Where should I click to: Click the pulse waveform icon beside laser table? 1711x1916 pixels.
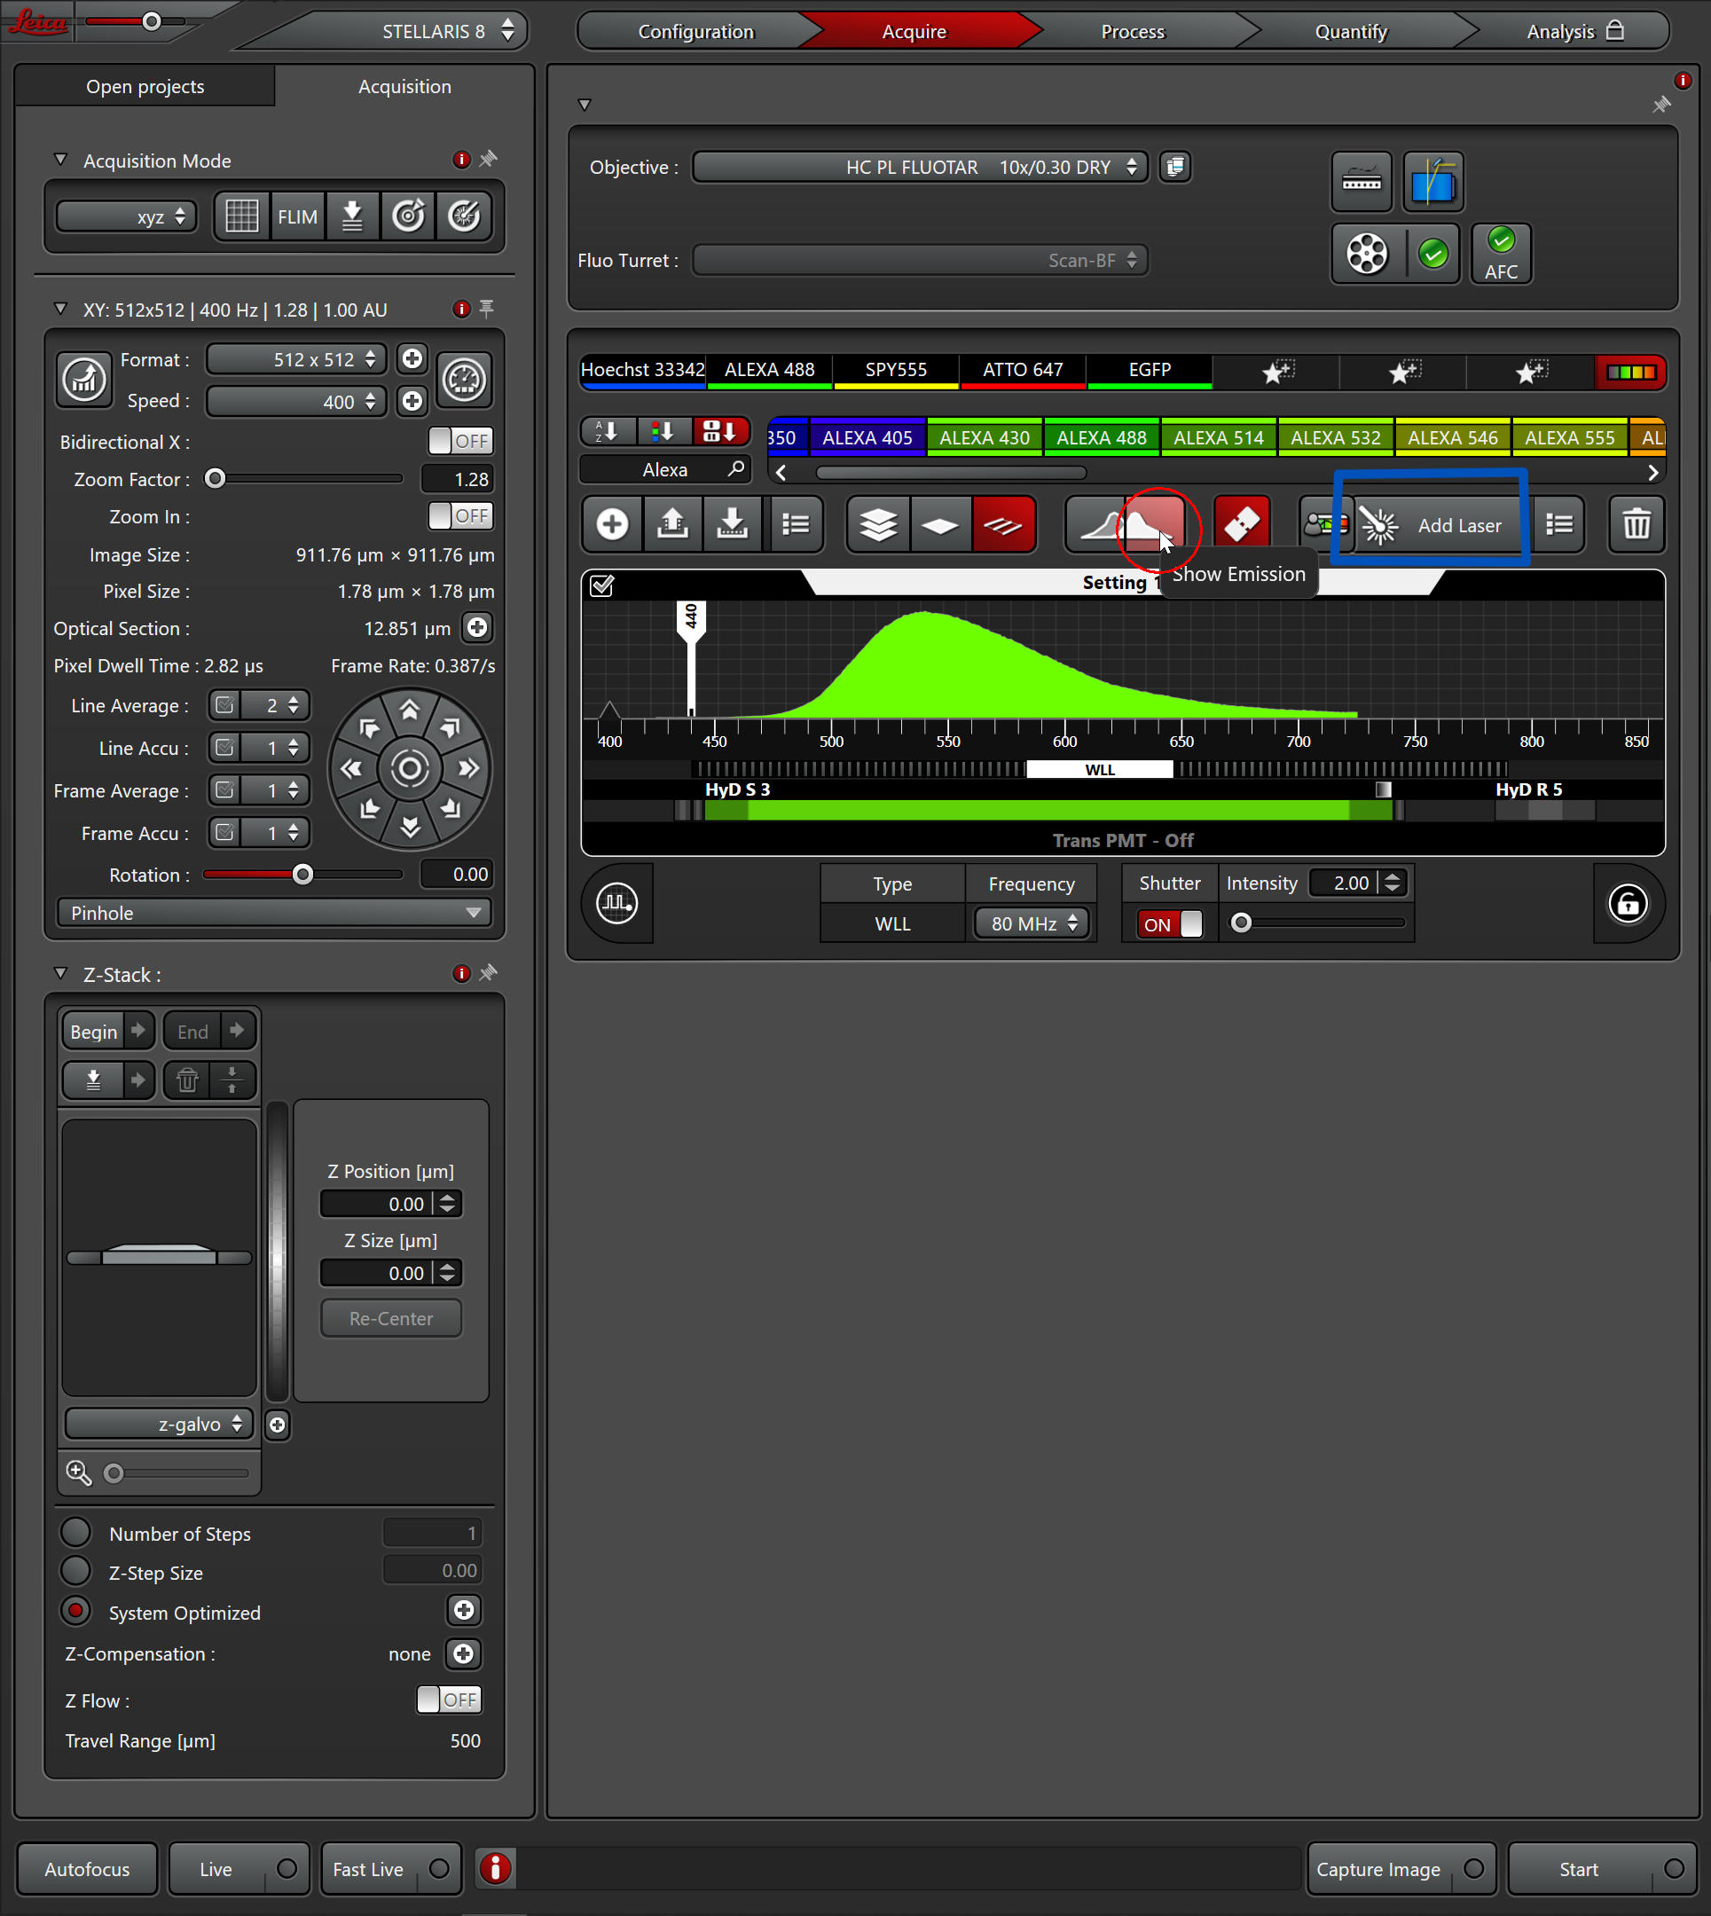click(x=616, y=904)
